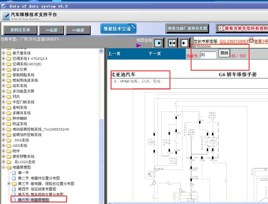Click the 疲劳预警系统 folder icon
268x204 pixels.
coord(9,157)
